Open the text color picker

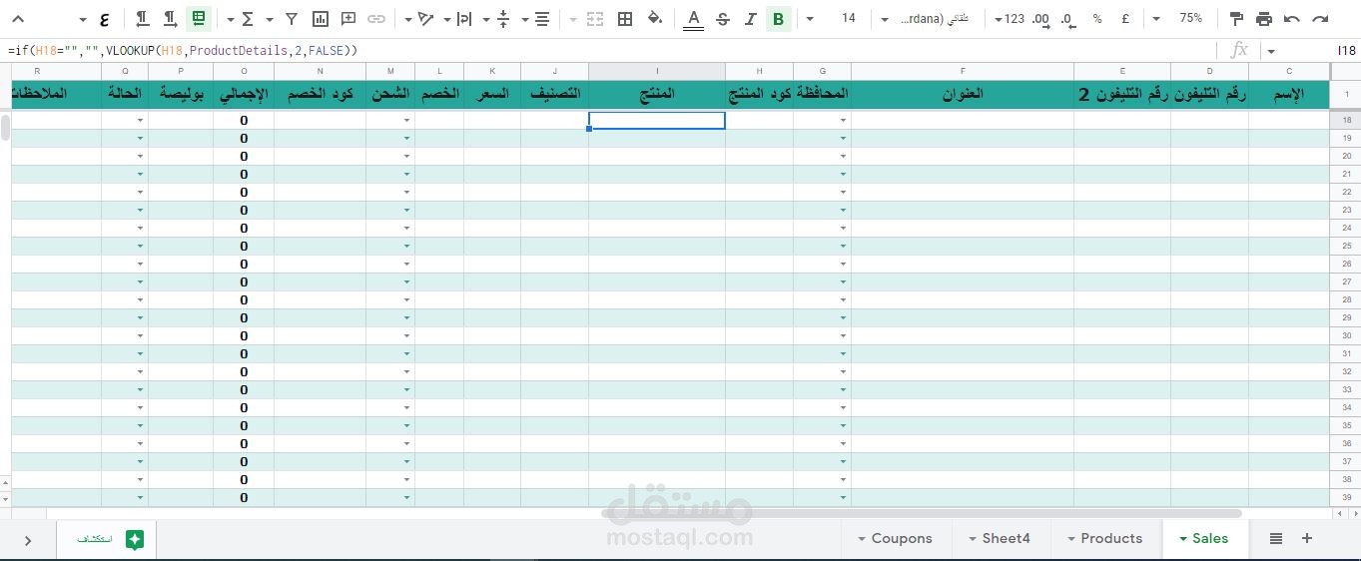tap(694, 19)
